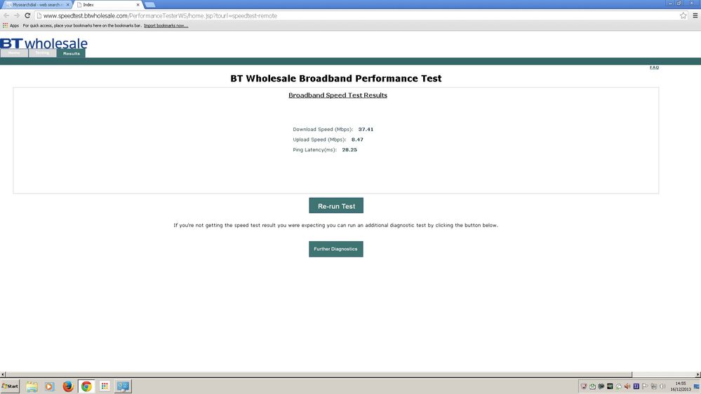Launch Windows Media Player from taskbar
The width and height of the screenshot is (701, 394).
coord(49,386)
